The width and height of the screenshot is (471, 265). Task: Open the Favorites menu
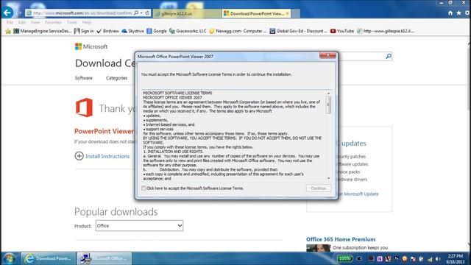pyautogui.click(x=53, y=22)
